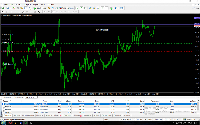
Task: Select order row 6376600
Action: (100, 107)
